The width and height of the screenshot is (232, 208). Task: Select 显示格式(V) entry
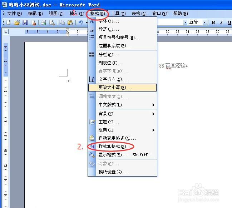[122, 155]
